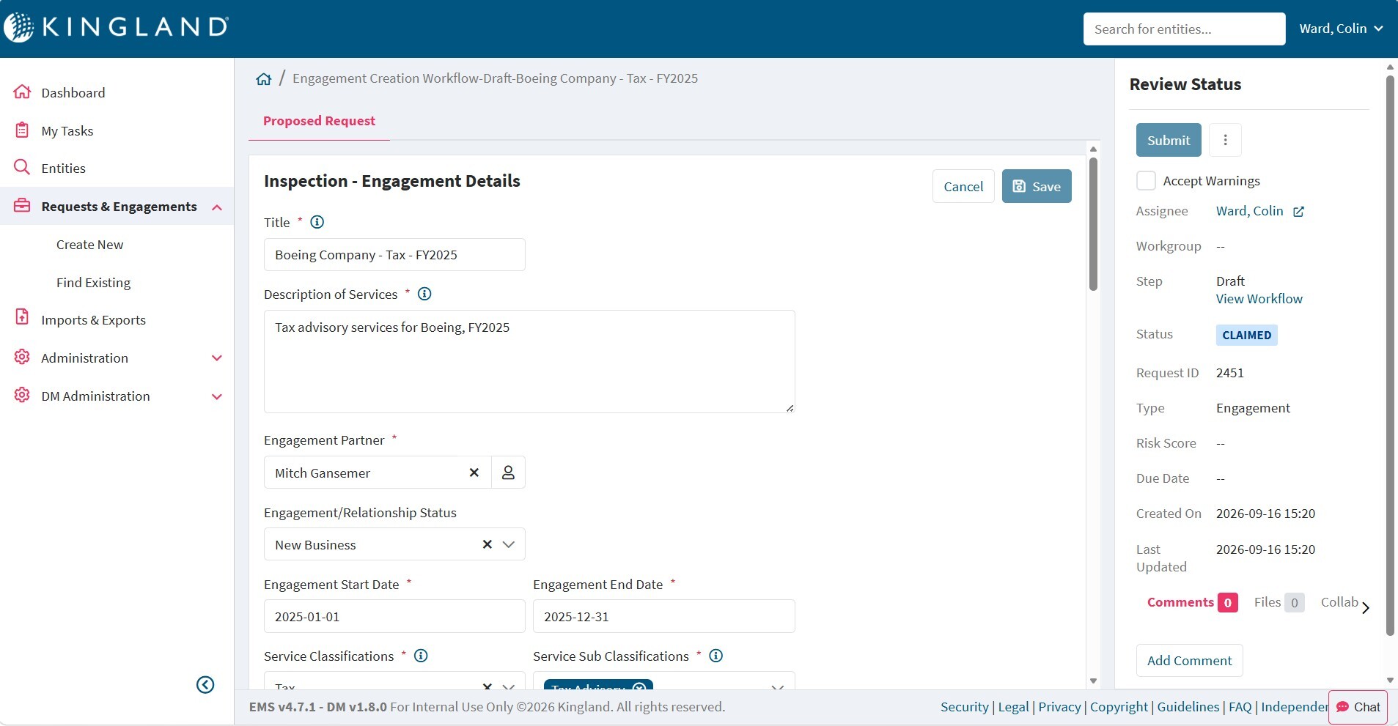Screen dimensions: 1398x726
Task: Show info for Service Classifications
Action: click(x=421, y=656)
